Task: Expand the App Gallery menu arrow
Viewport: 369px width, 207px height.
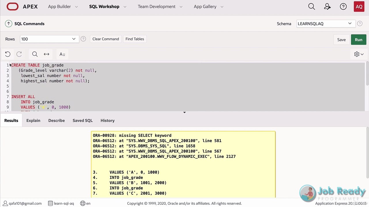Action: (222, 7)
